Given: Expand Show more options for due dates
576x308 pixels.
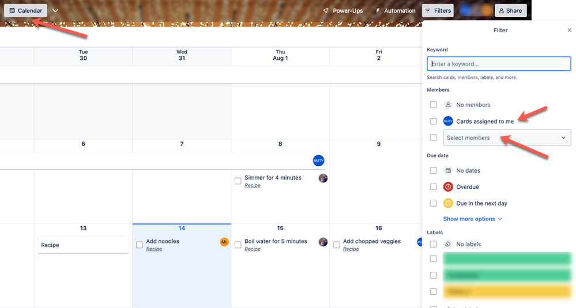Looking at the screenshot, I should 472,219.
